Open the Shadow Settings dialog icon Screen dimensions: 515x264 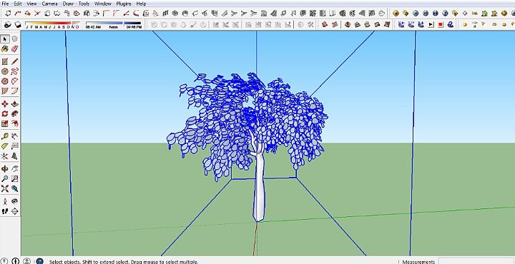[x=8, y=25]
